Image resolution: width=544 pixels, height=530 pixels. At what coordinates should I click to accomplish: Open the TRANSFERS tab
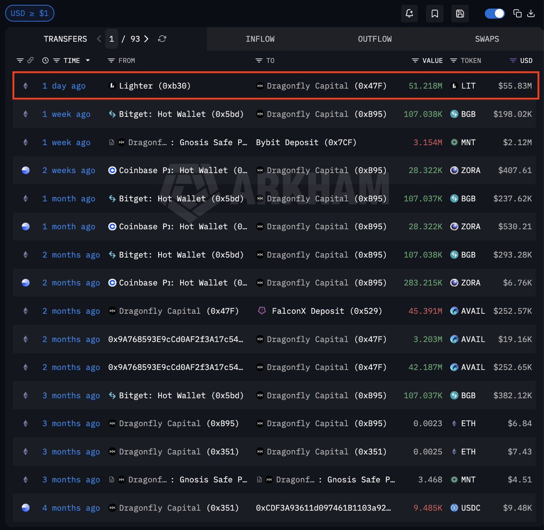(x=65, y=39)
